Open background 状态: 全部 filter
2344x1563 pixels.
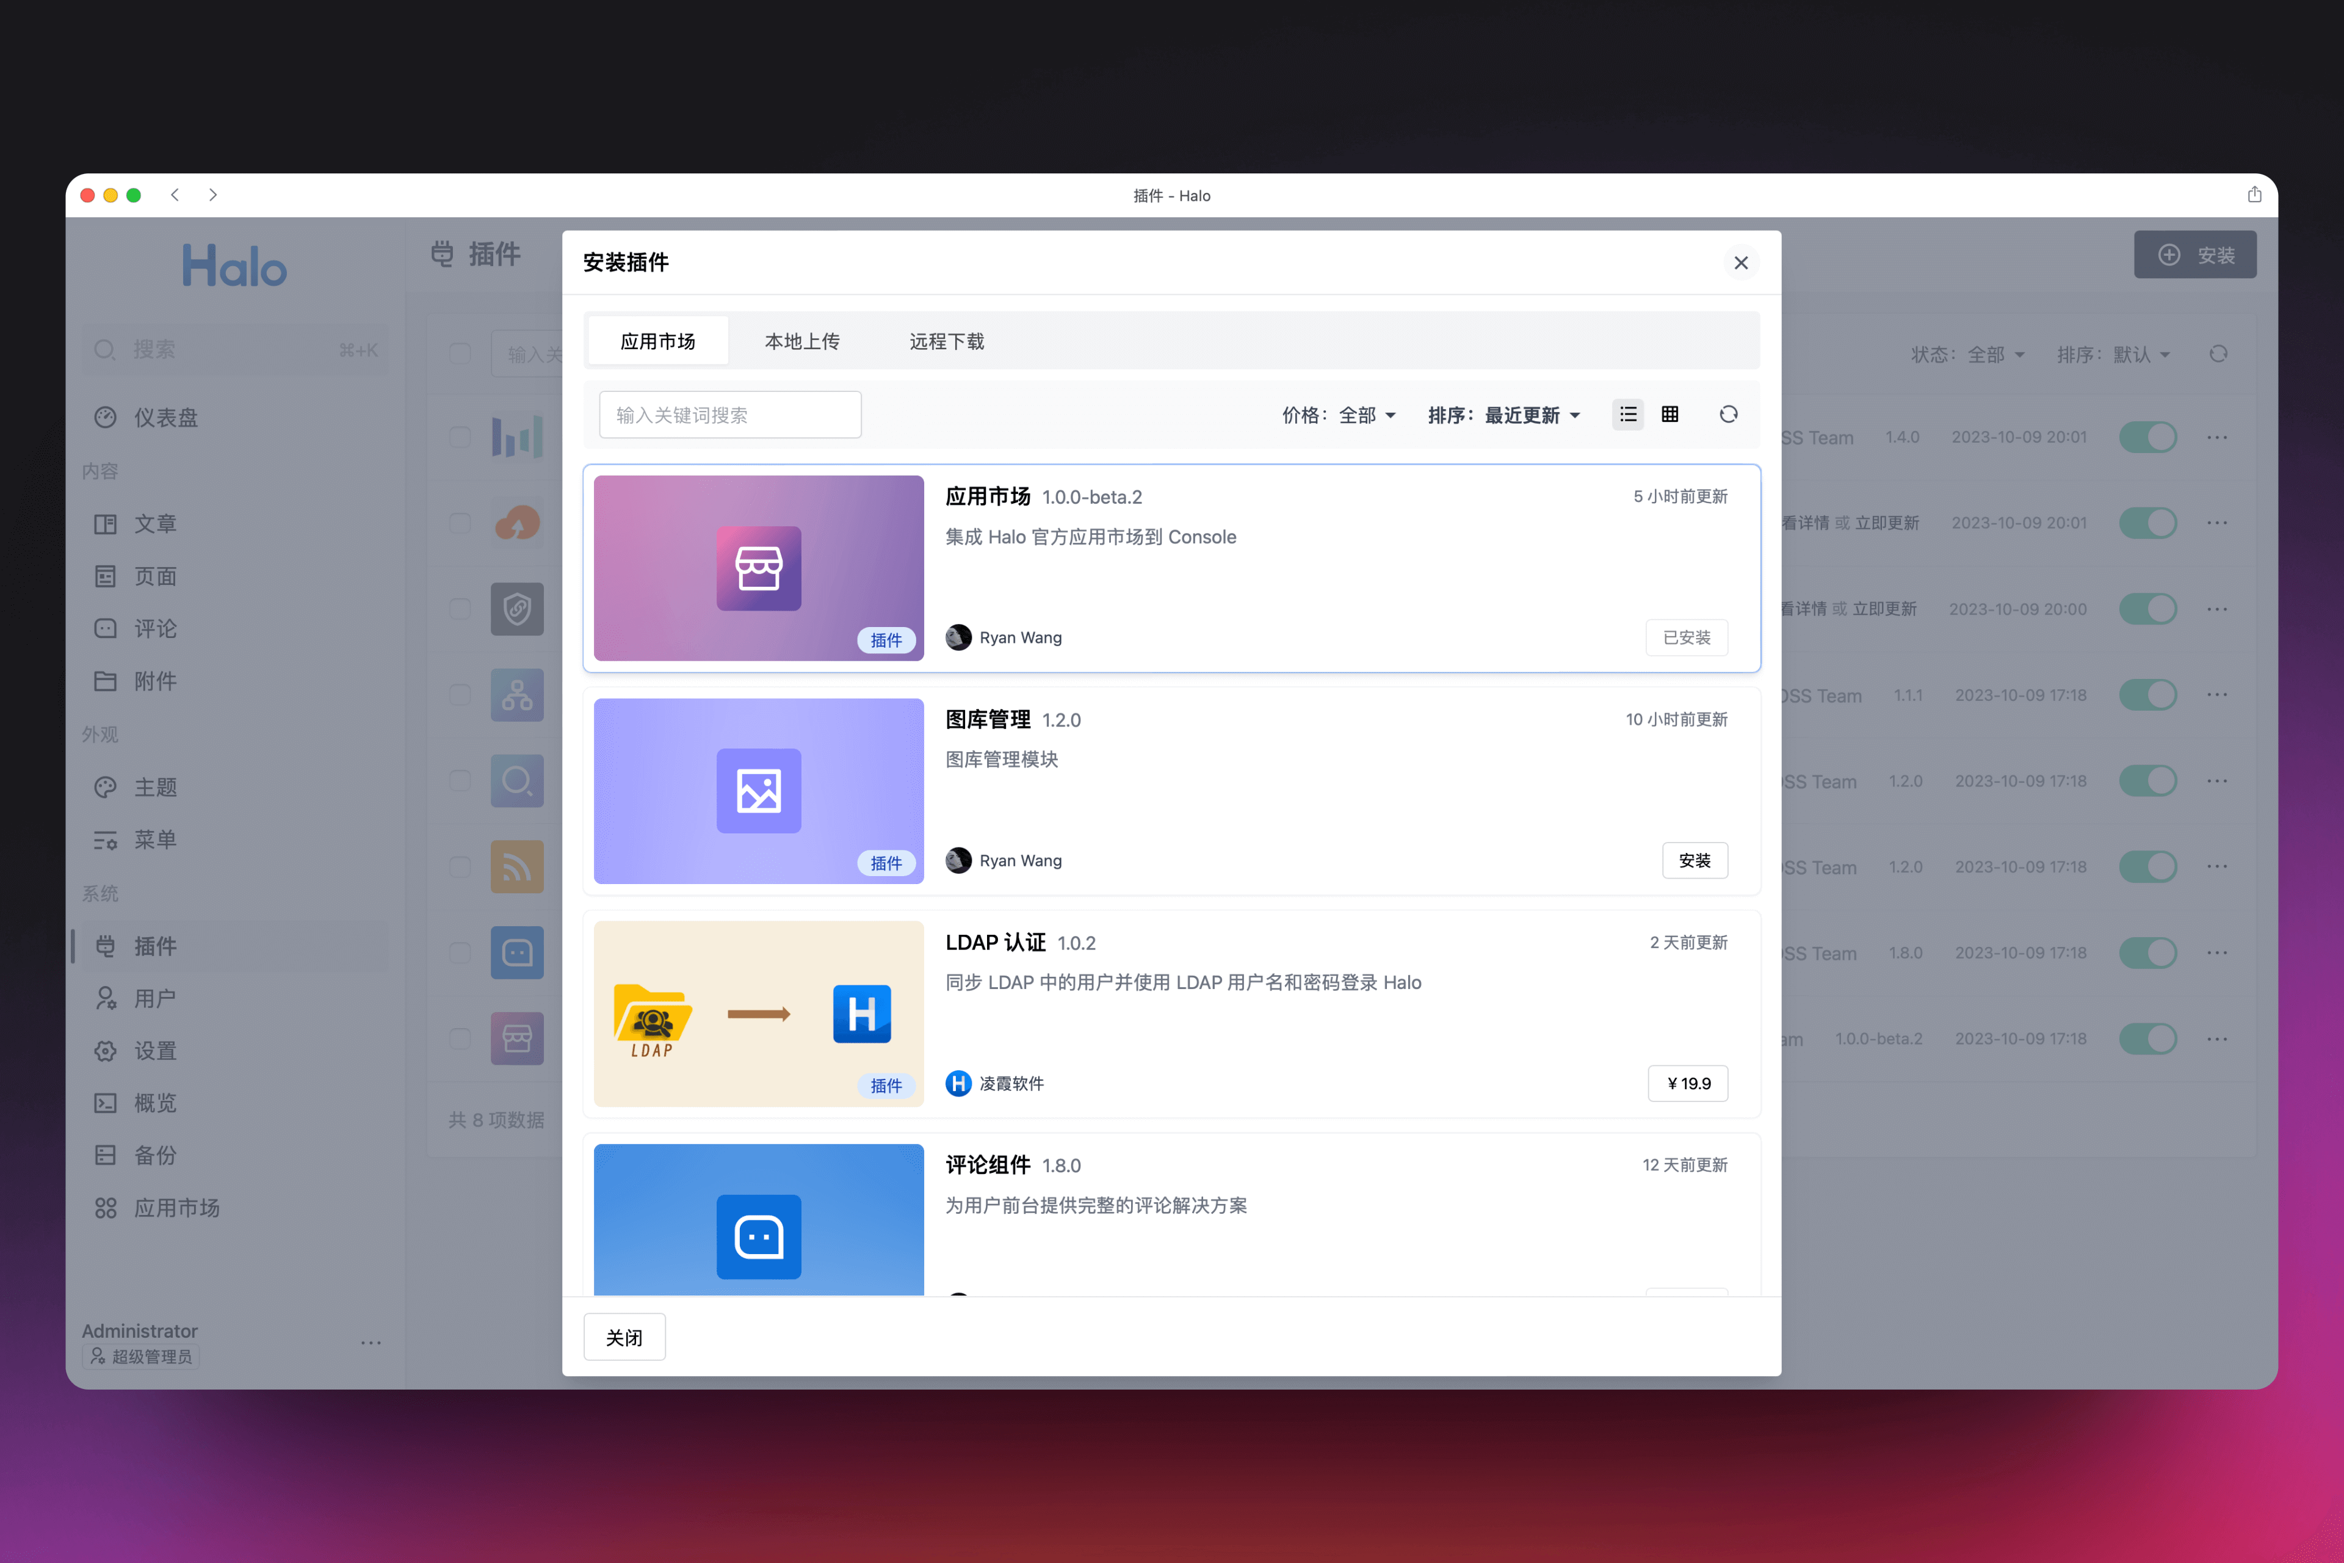click(1967, 354)
